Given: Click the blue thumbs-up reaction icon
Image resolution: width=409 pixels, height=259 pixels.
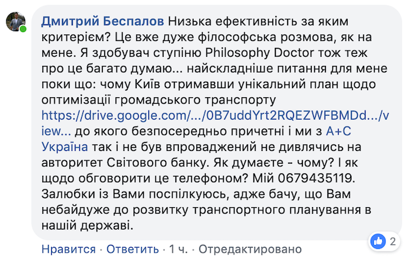Looking at the screenshot, I should coord(378,240).
